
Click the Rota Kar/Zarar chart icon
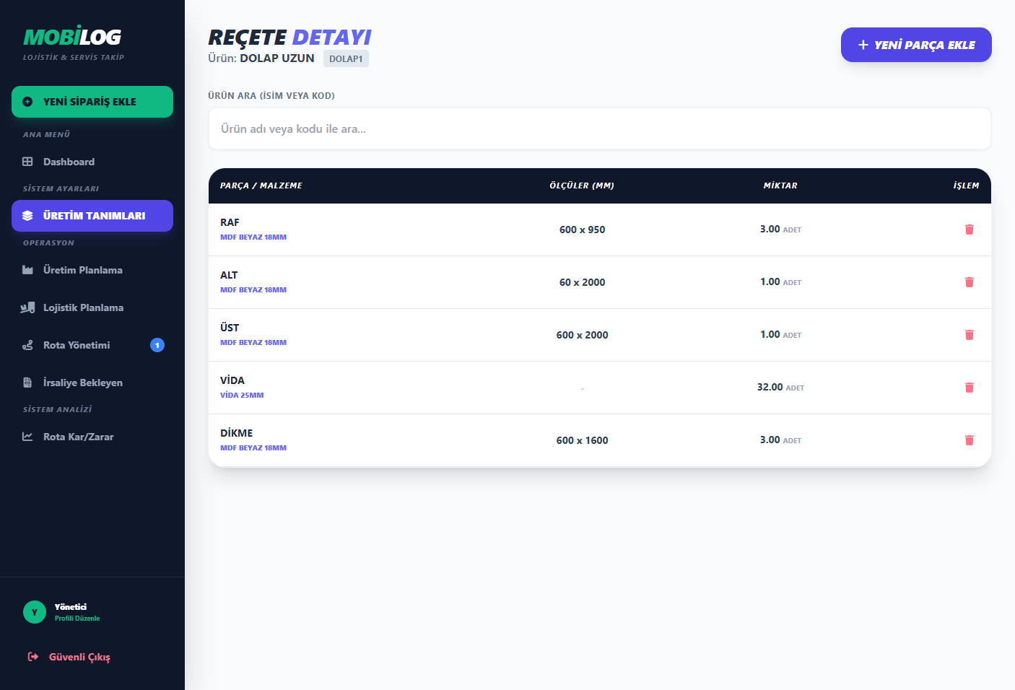27,437
